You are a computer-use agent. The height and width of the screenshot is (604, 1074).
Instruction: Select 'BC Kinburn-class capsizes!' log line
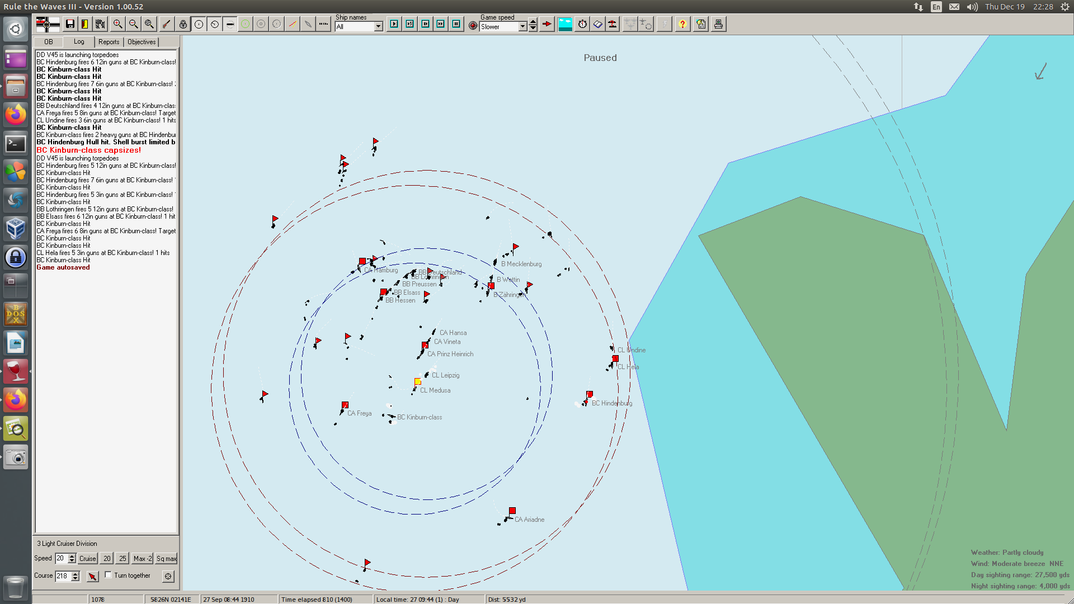pos(89,150)
